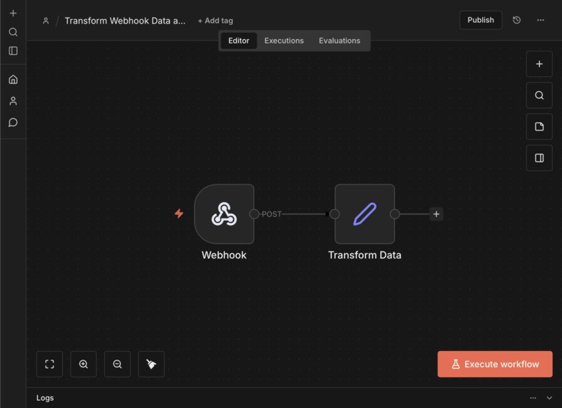Click the Webhook node label text
The image size is (562, 408).
(x=224, y=255)
